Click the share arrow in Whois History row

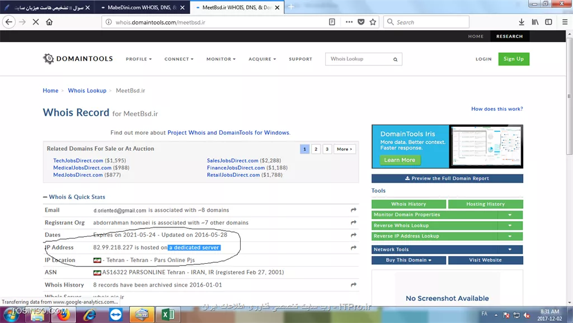[354, 284]
